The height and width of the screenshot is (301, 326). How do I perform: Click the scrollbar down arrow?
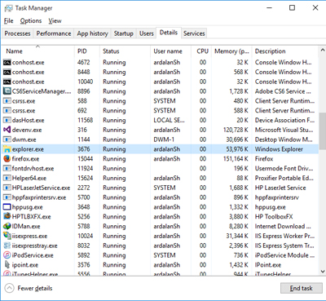[323, 272]
